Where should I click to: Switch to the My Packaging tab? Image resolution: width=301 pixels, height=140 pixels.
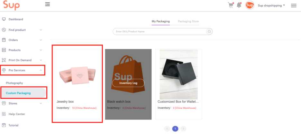(161, 21)
